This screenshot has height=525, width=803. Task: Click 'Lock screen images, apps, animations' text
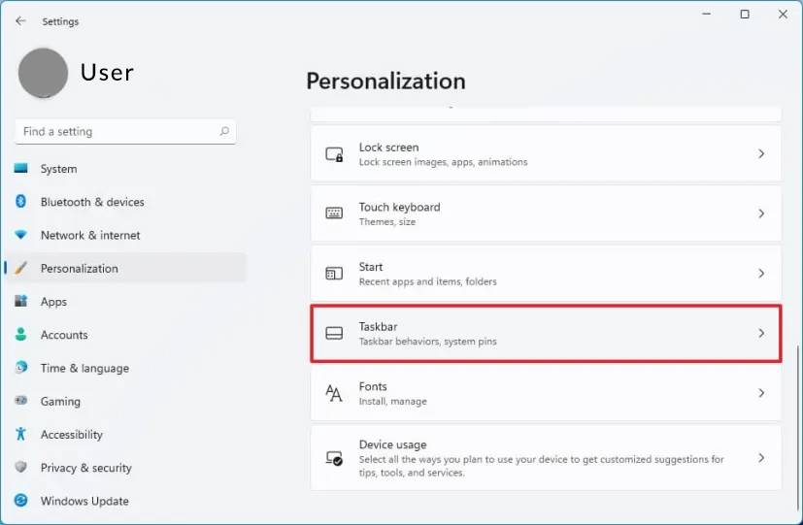point(443,162)
